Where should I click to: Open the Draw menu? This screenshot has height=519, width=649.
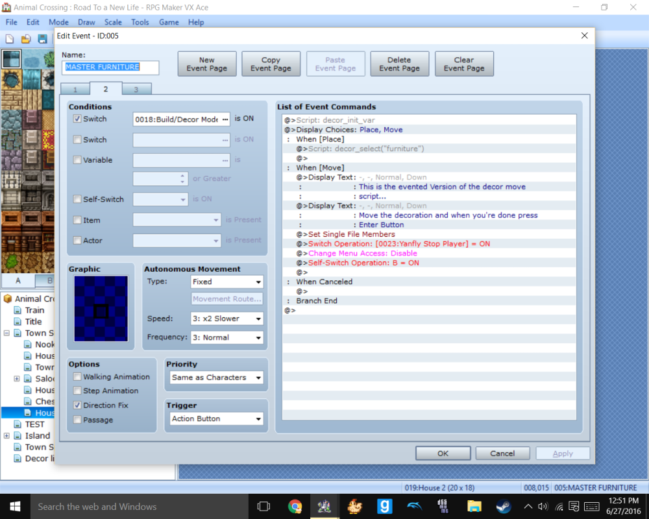pos(86,22)
